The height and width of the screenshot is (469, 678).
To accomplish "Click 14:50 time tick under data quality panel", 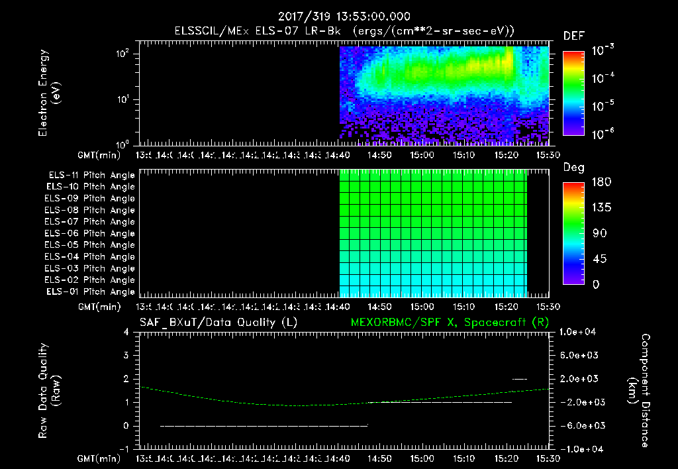I will click(379, 458).
